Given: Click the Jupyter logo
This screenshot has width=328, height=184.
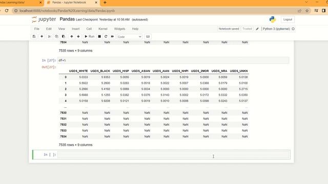Looking at the screenshot, I should click(x=44, y=19).
